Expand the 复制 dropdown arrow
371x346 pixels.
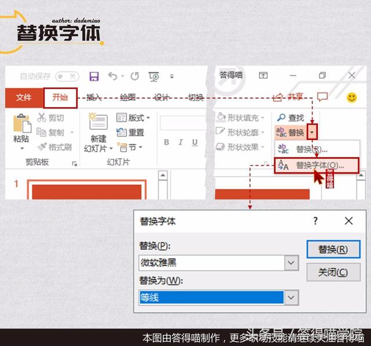(x=72, y=133)
